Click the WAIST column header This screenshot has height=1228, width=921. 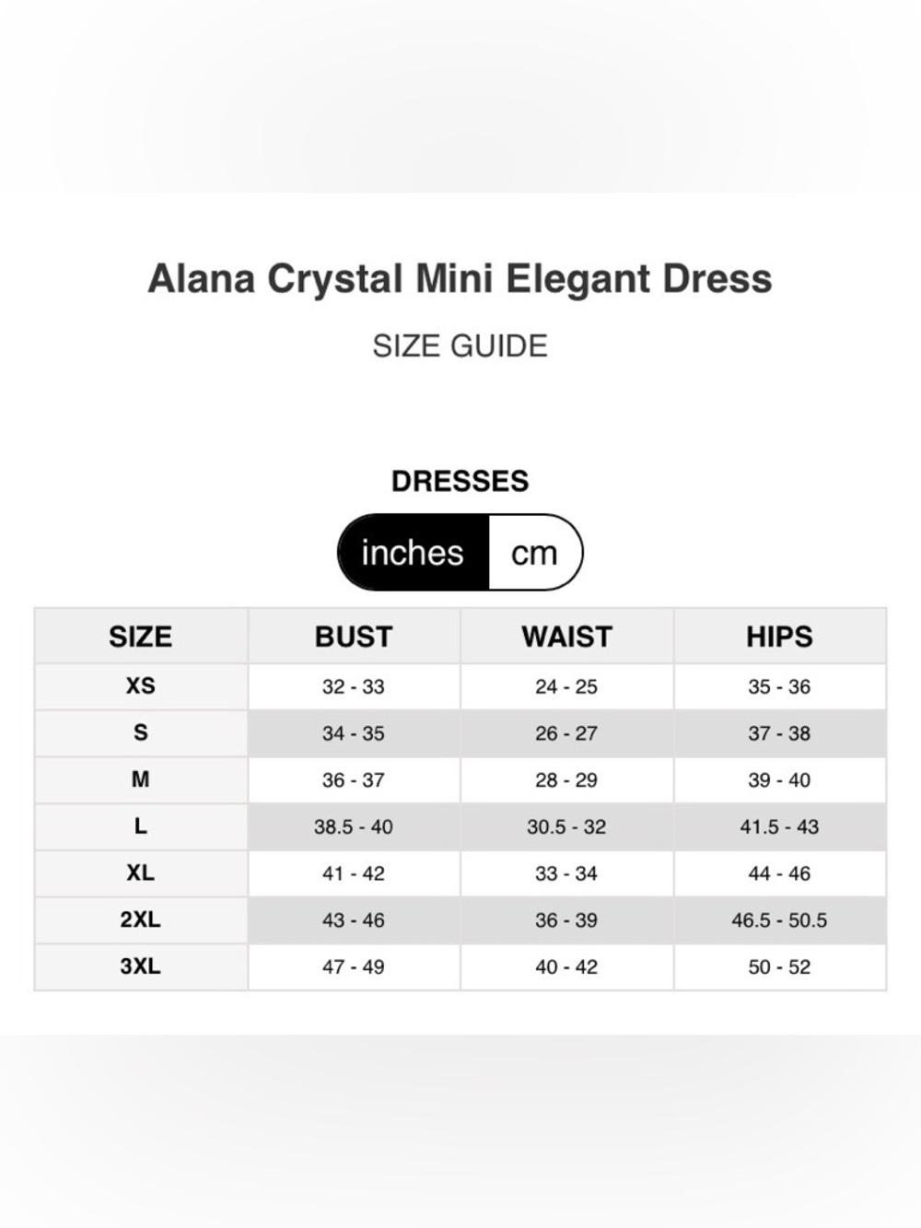click(566, 637)
